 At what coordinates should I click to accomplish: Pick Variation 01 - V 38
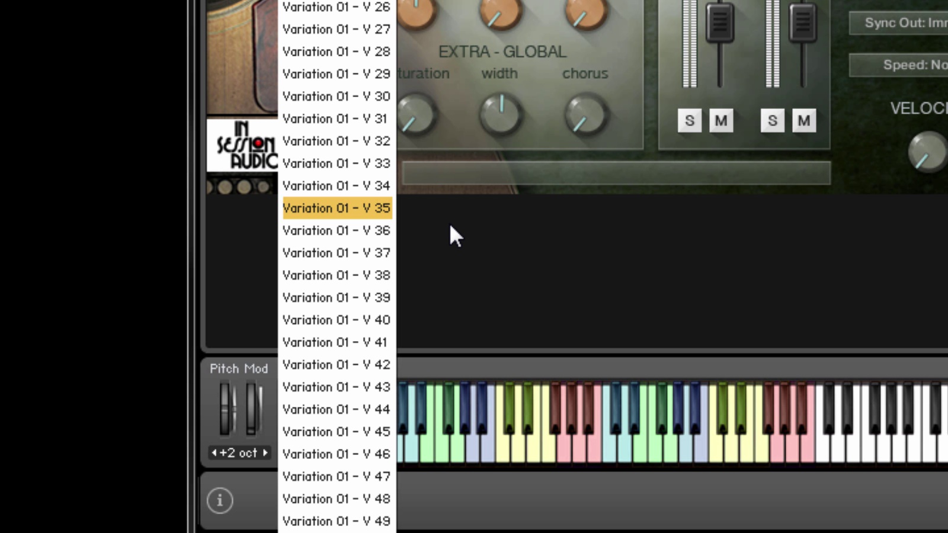point(337,275)
